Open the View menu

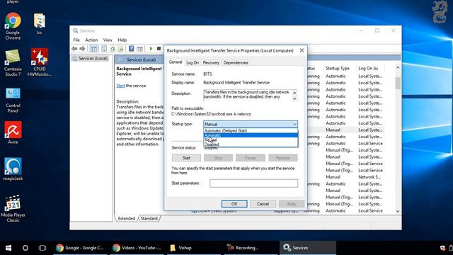pos(108,40)
